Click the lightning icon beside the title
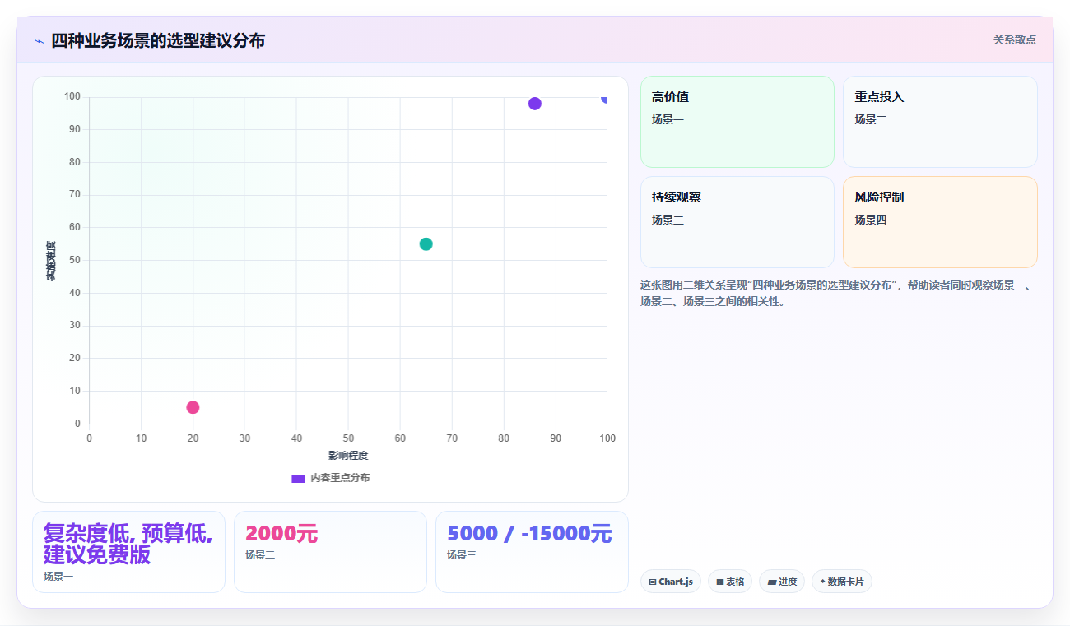The height and width of the screenshot is (626, 1070). tap(39, 41)
